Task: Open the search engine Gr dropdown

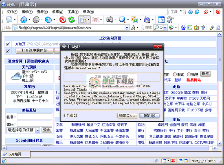Action: 165,28
